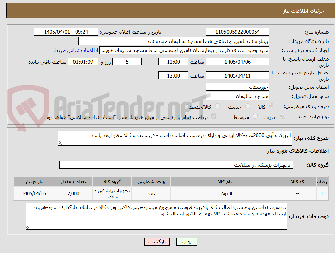This screenshot has height=253, width=335.
Task: Click the شماره نیاز label
Action: click(317, 32)
